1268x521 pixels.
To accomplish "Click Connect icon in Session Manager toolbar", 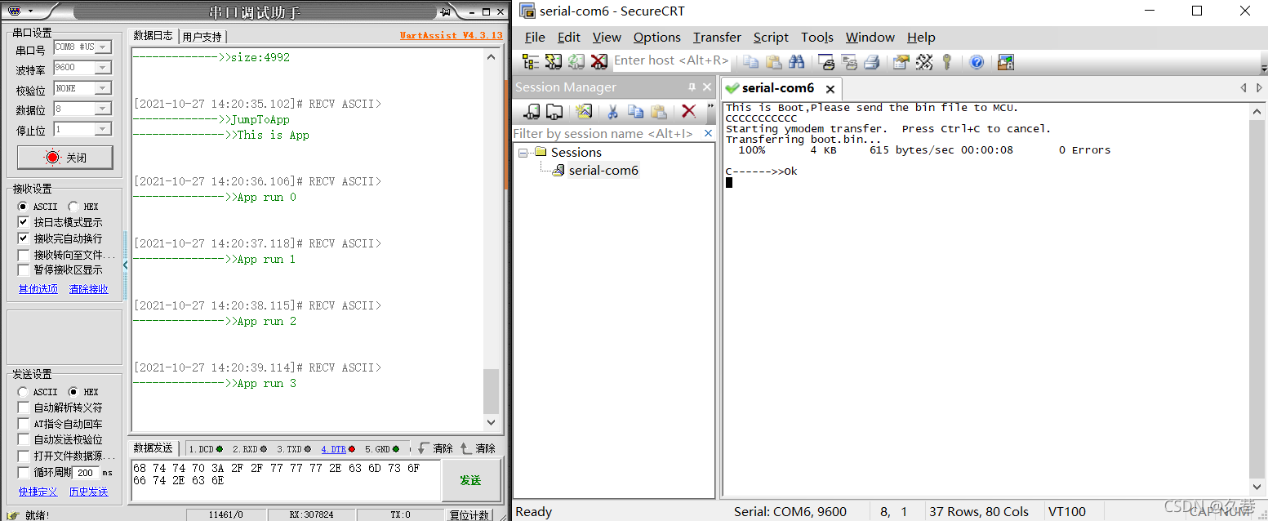I will coord(531,111).
